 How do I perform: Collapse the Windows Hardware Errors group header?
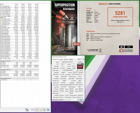[20, 78]
